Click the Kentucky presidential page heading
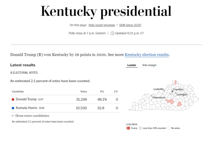This screenshot has height=141, width=214. coord(106,11)
